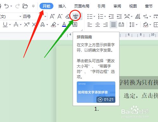The image size is (158, 122).
Task: Open the strikethrough dropdown arrow
Action: tap(21, 25)
